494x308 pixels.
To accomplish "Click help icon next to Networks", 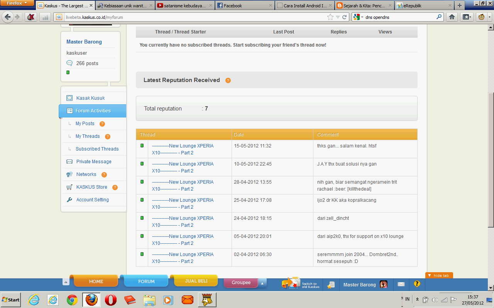I will coord(104,174).
